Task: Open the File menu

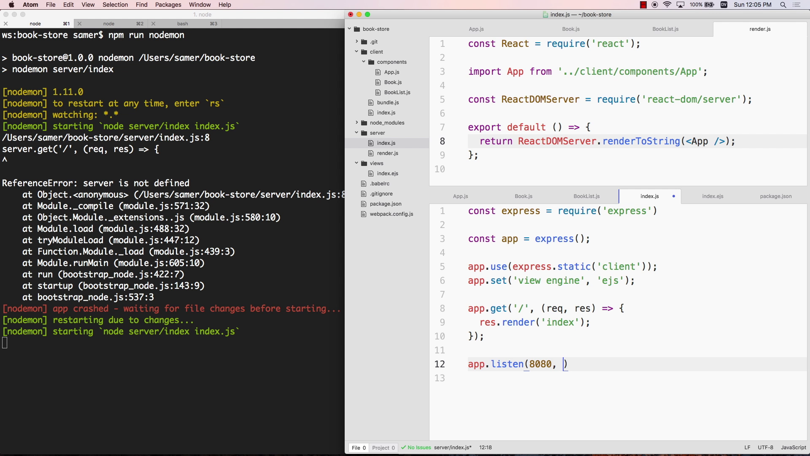Action: pyautogui.click(x=51, y=5)
